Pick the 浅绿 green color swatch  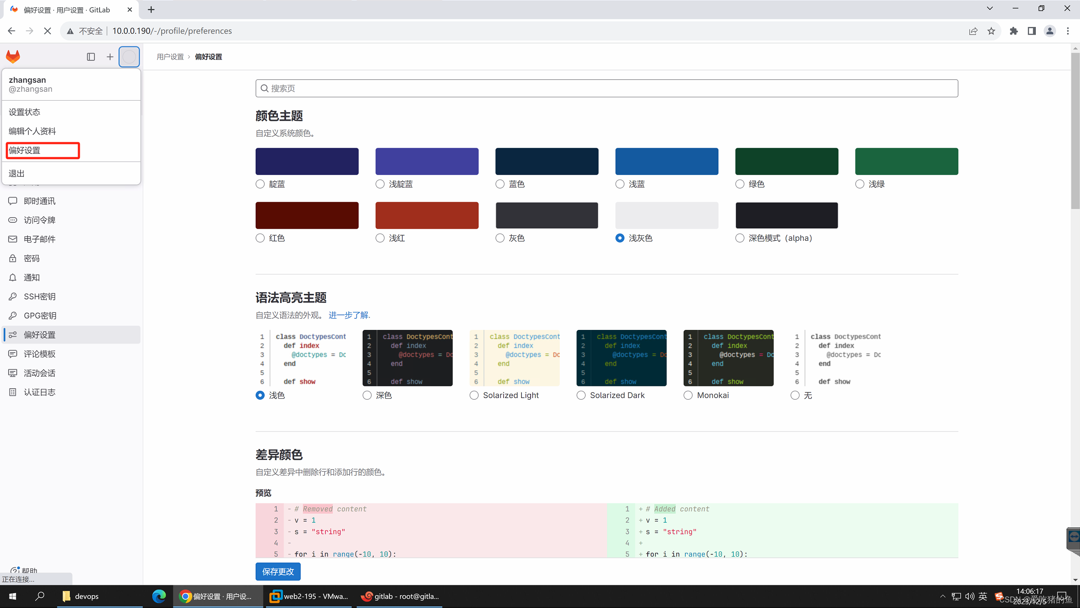click(x=906, y=161)
